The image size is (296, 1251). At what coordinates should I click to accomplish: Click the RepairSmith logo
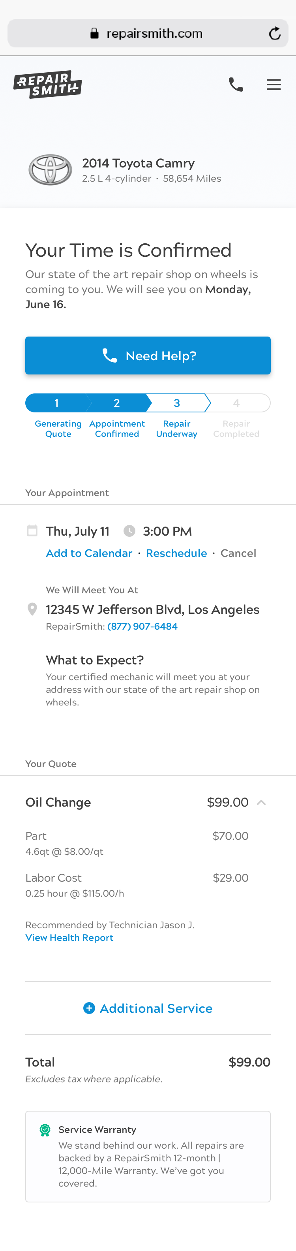[x=47, y=85]
